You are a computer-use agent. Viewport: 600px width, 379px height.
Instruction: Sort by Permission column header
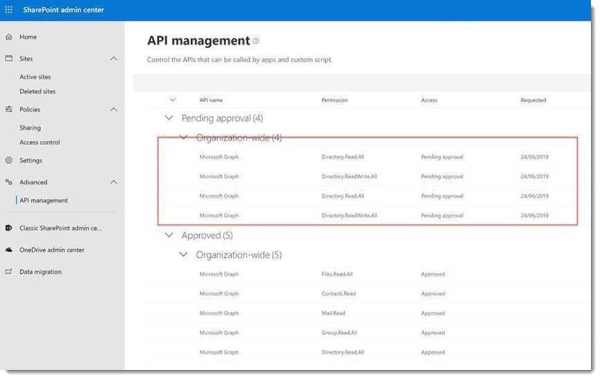[334, 100]
